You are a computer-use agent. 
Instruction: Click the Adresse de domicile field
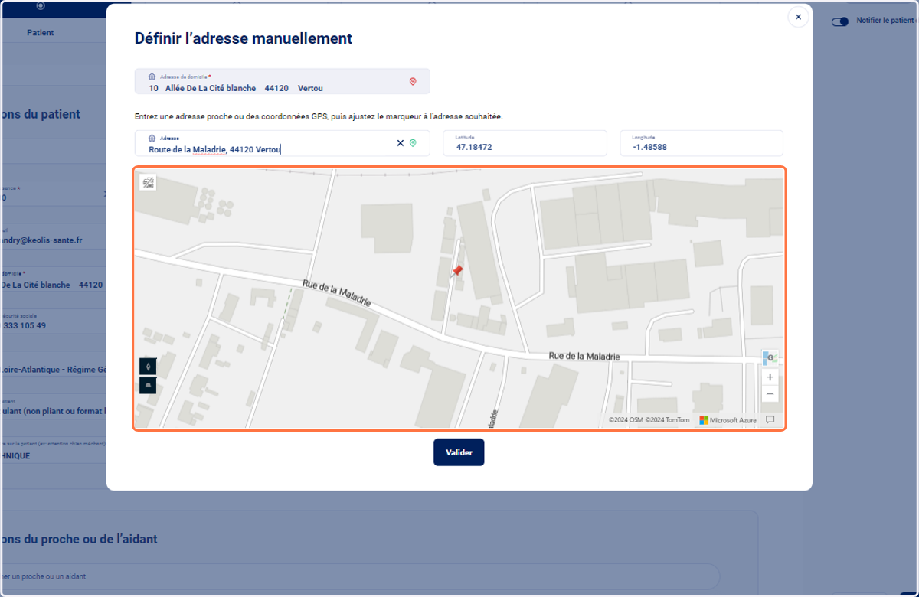point(283,82)
